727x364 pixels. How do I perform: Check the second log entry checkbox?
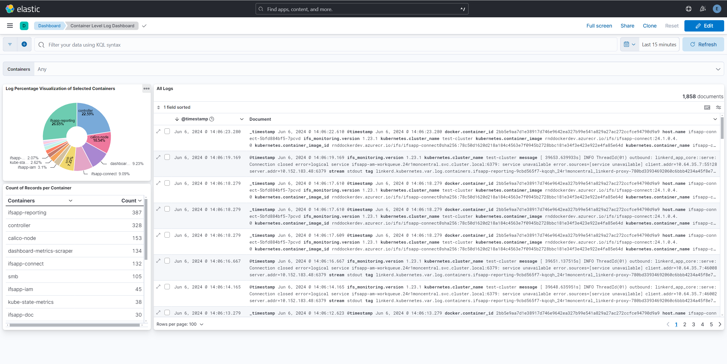167,157
